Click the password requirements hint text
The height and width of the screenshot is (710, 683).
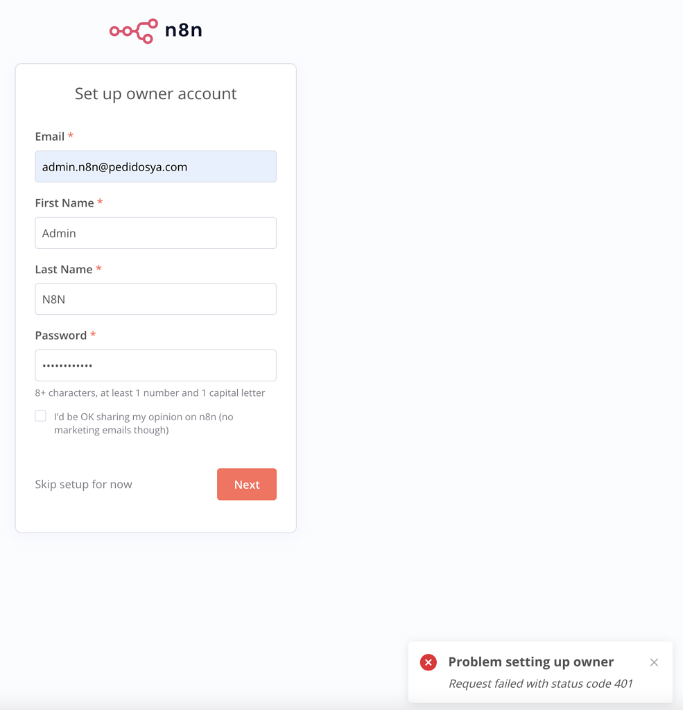coord(150,393)
